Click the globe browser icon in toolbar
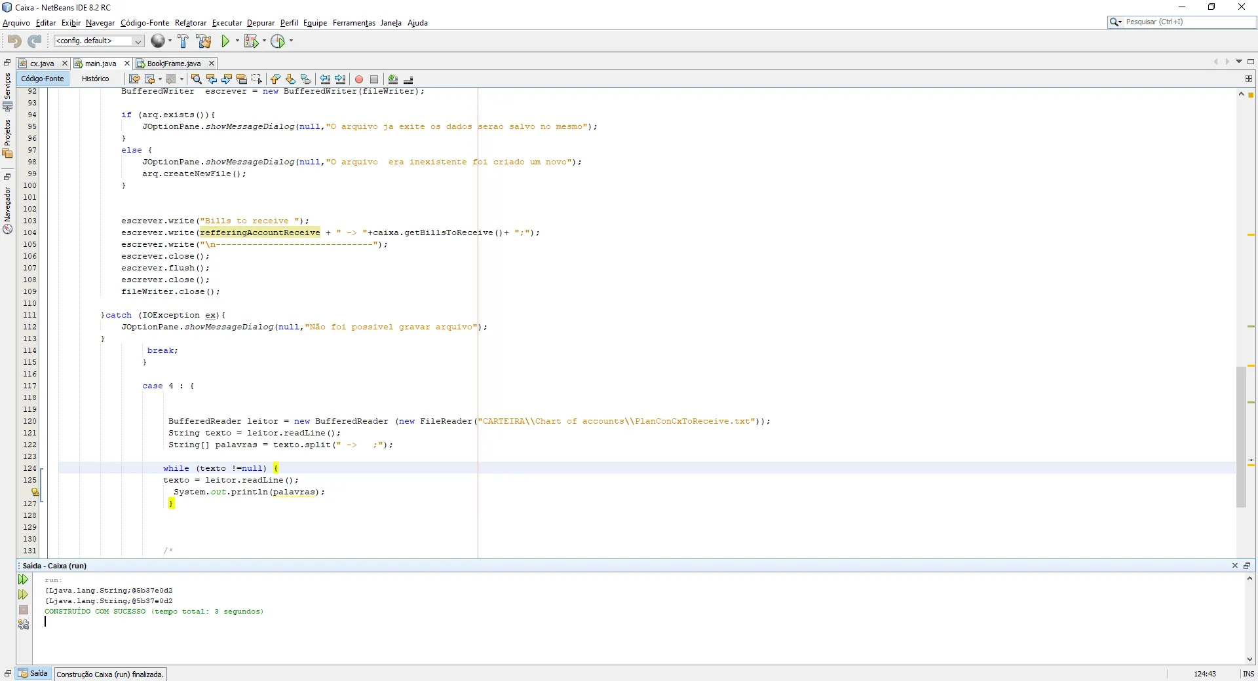The height and width of the screenshot is (681, 1258). (x=158, y=41)
